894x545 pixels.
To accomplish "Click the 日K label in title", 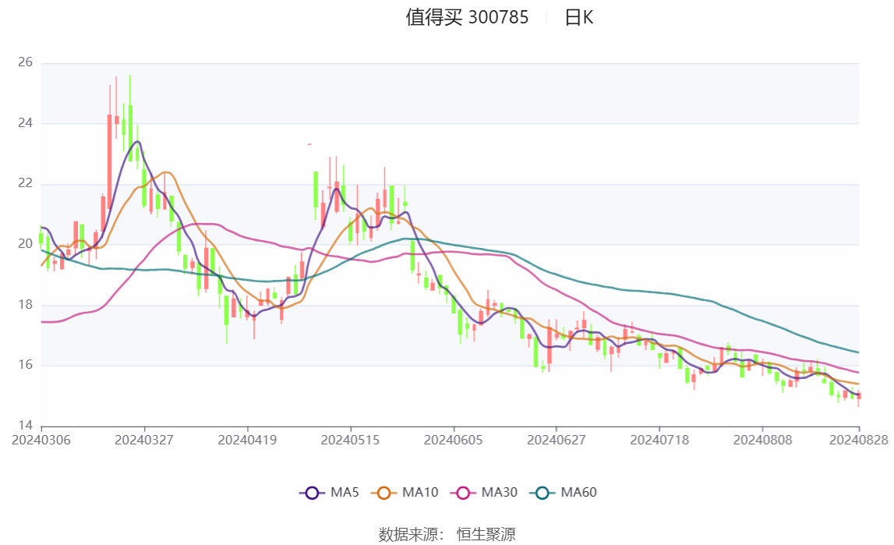I will point(578,17).
